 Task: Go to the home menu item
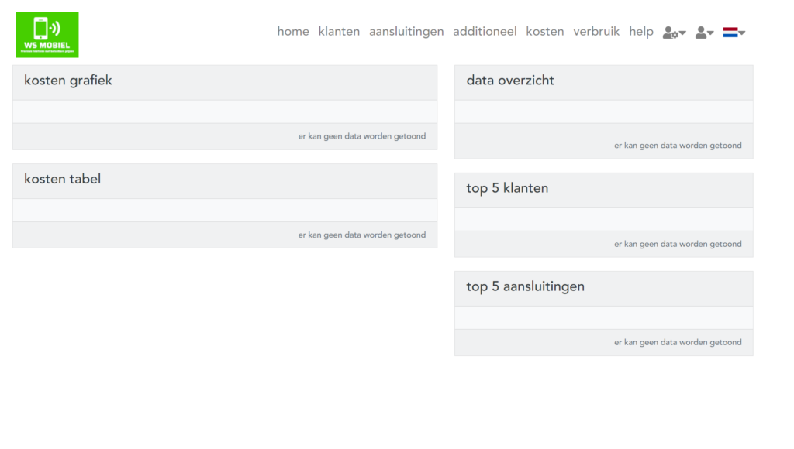pyautogui.click(x=292, y=31)
